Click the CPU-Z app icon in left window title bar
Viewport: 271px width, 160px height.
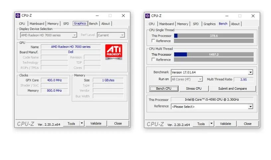18,15
